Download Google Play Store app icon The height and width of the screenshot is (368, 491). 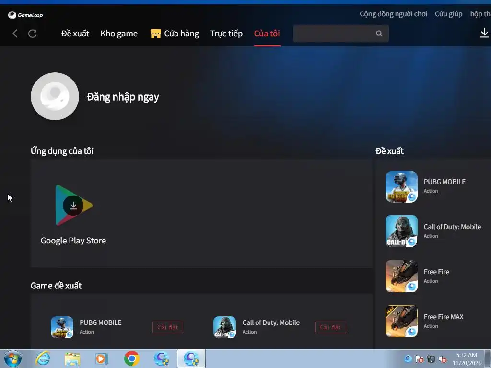(x=73, y=205)
